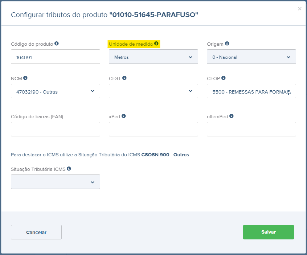307x255 pixels.
Task: Open the CFOP dropdown list
Action: (x=251, y=91)
